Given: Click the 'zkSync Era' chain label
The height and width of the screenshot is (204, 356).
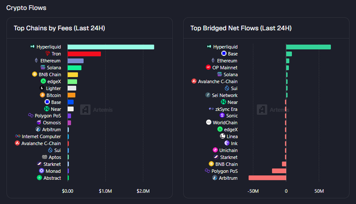Looking at the screenshot, I should click(226, 109).
